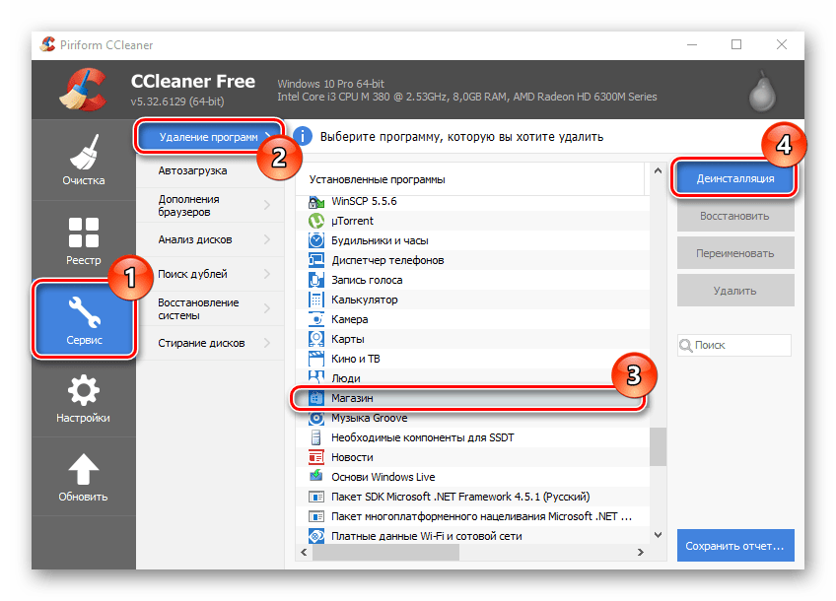
Task: Select the Музыка Groove icon
Action: (x=316, y=418)
